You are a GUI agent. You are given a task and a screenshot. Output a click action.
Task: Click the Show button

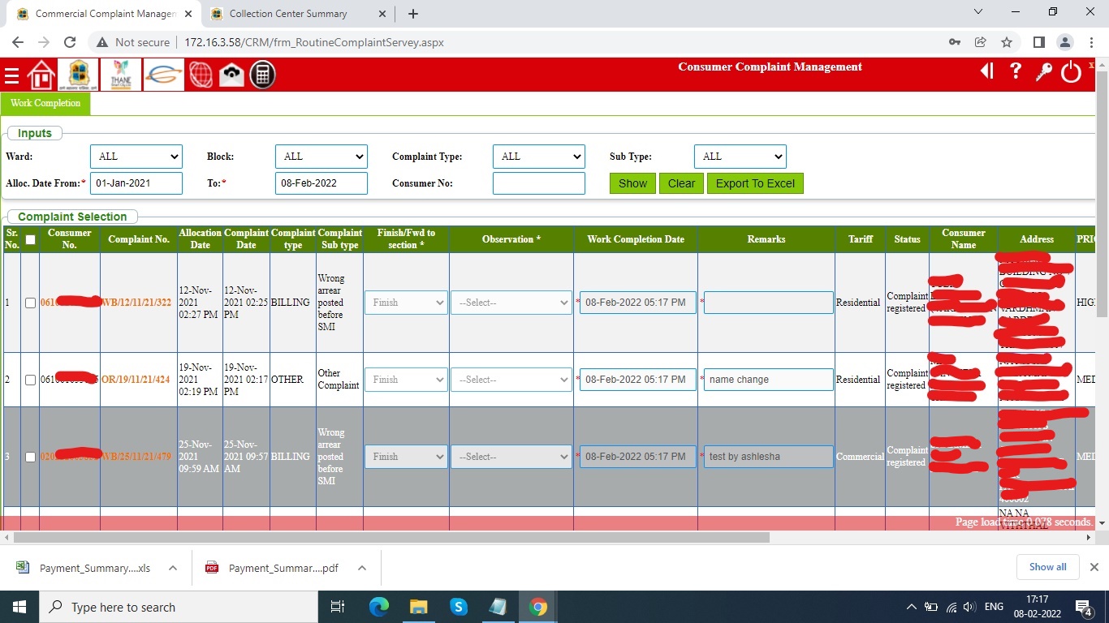pyautogui.click(x=632, y=183)
